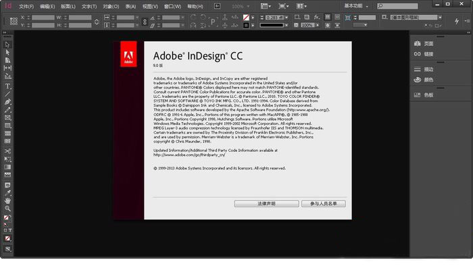The height and width of the screenshot is (266, 473).
Task: Click the fill and stroke swatch in toolbox
Action: (x=7, y=218)
